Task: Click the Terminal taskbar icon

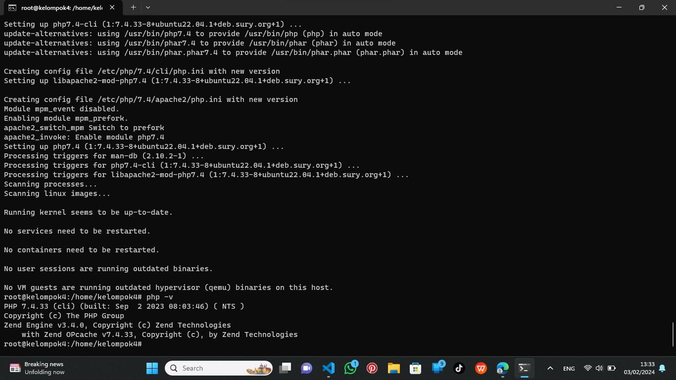Action: 525,368
